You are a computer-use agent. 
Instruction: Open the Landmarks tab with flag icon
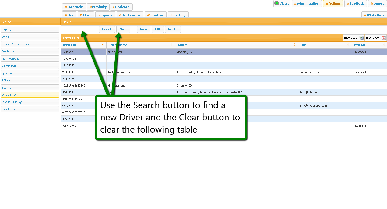click(x=74, y=7)
